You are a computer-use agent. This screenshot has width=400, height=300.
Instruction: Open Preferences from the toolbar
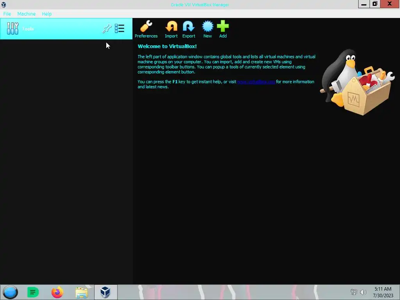(x=146, y=29)
